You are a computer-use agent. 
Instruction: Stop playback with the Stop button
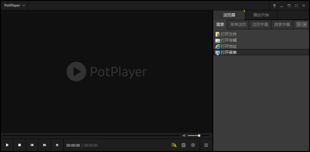coord(20,145)
